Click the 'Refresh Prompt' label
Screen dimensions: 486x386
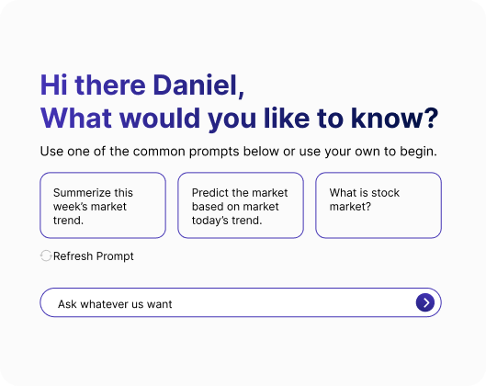[x=94, y=256]
